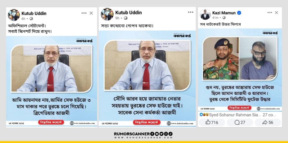Click the Kazi Mamun profile name
The image size is (288, 143).
click(x=224, y=13)
